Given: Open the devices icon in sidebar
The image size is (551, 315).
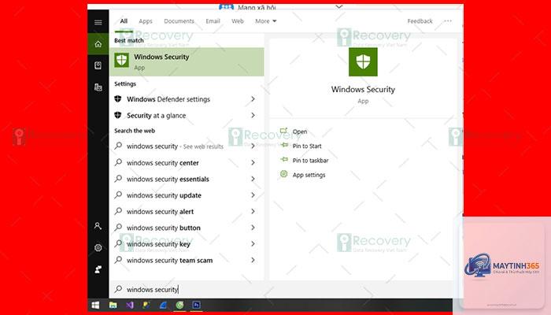Looking at the screenshot, I should [98, 87].
